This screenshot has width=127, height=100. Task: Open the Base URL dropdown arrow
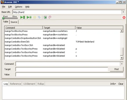123,12
